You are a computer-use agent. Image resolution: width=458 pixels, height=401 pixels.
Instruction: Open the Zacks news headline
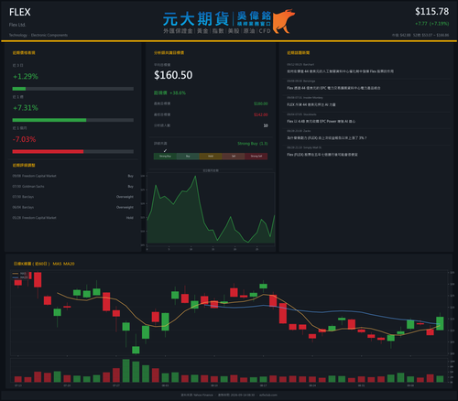[x=327, y=138]
